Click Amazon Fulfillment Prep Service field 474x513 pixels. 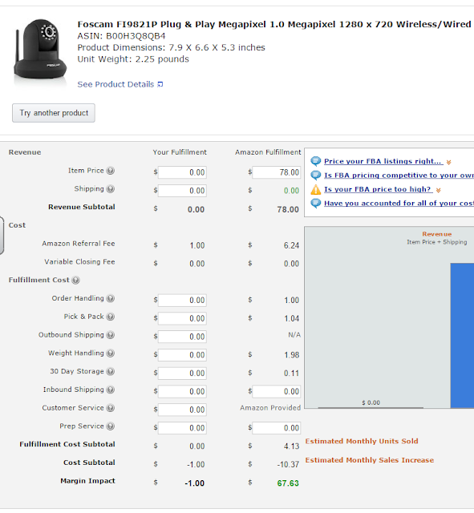click(x=277, y=428)
